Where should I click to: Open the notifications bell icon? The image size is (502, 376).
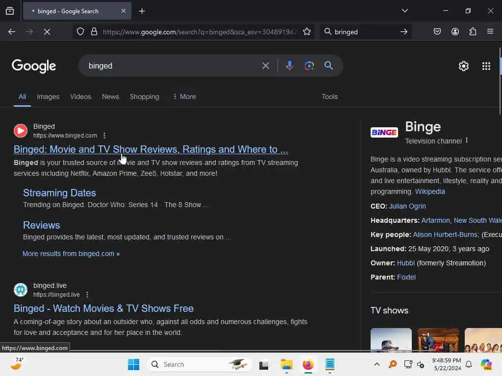coord(469,364)
